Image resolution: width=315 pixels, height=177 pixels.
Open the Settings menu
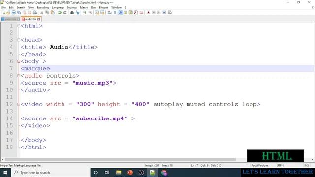pos(72,7)
